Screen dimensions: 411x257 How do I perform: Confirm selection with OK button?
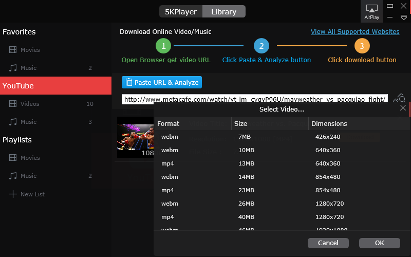click(380, 243)
